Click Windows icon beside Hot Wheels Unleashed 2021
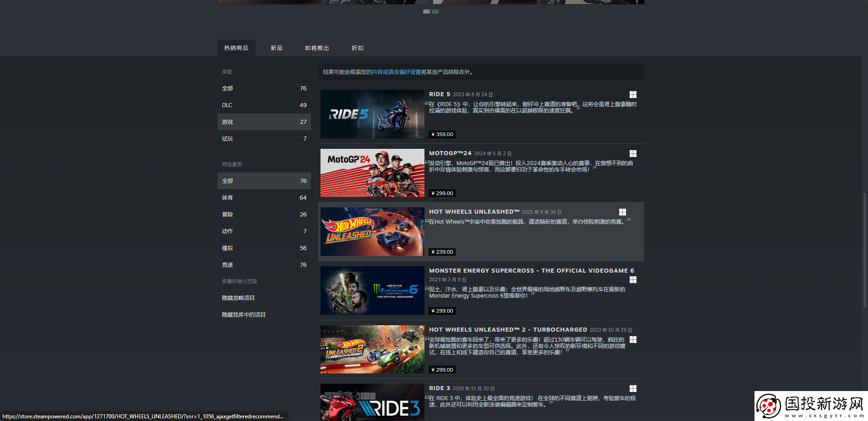This screenshot has width=868, height=421. 622,212
